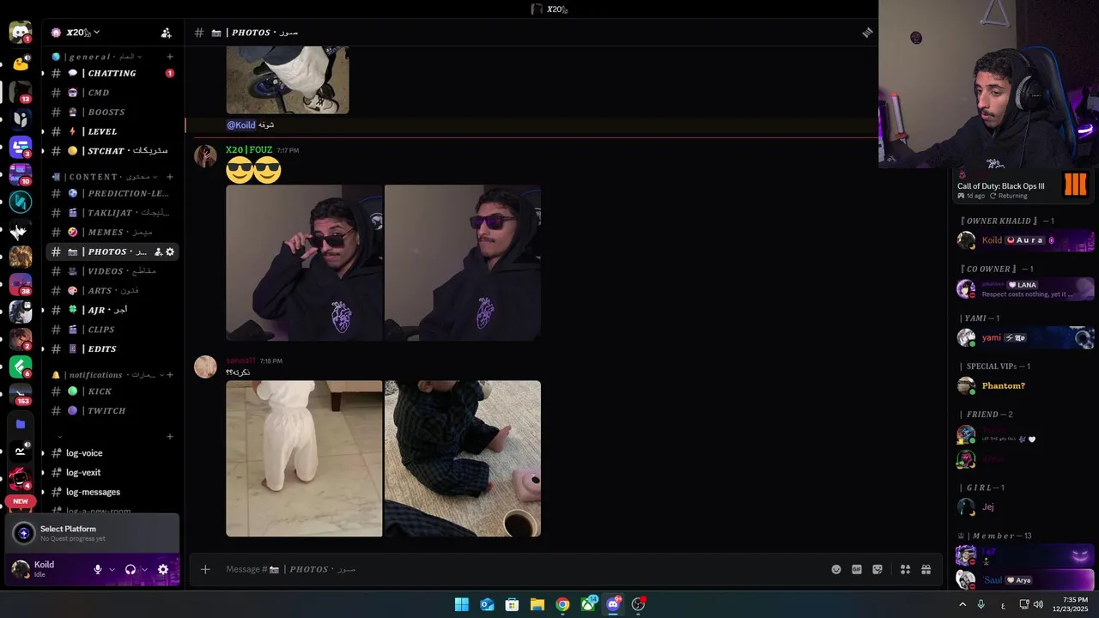
Task: Open File Explorer from the taskbar
Action: point(537,604)
